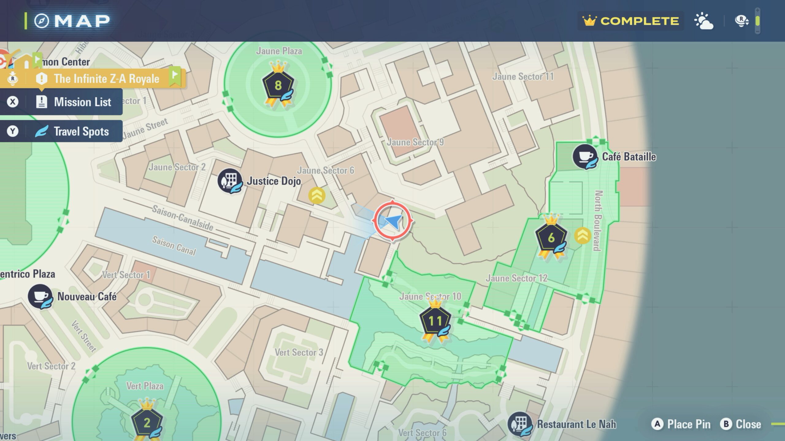Select the Wild Zone 2 badge in Vert Plaza
The image size is (785, 441).
(147, 423)
